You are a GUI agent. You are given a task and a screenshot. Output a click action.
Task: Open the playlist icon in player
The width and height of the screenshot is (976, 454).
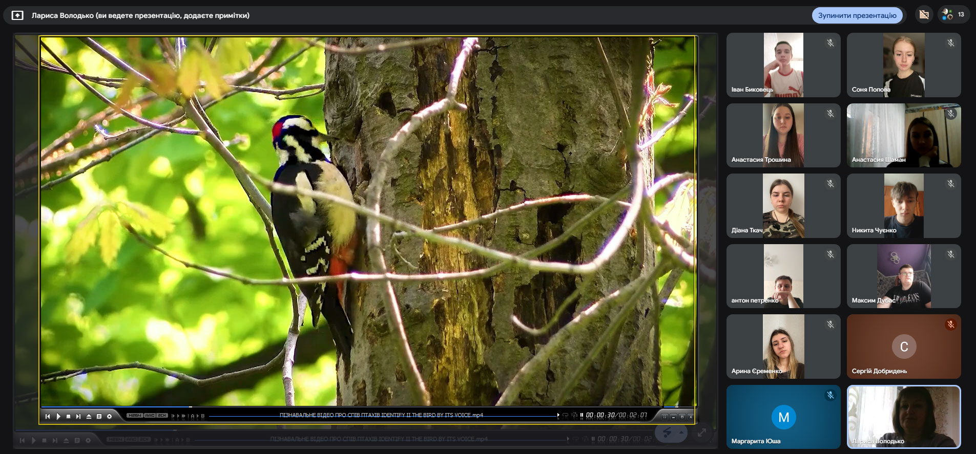pyautogui.click(x=99, y=417)
